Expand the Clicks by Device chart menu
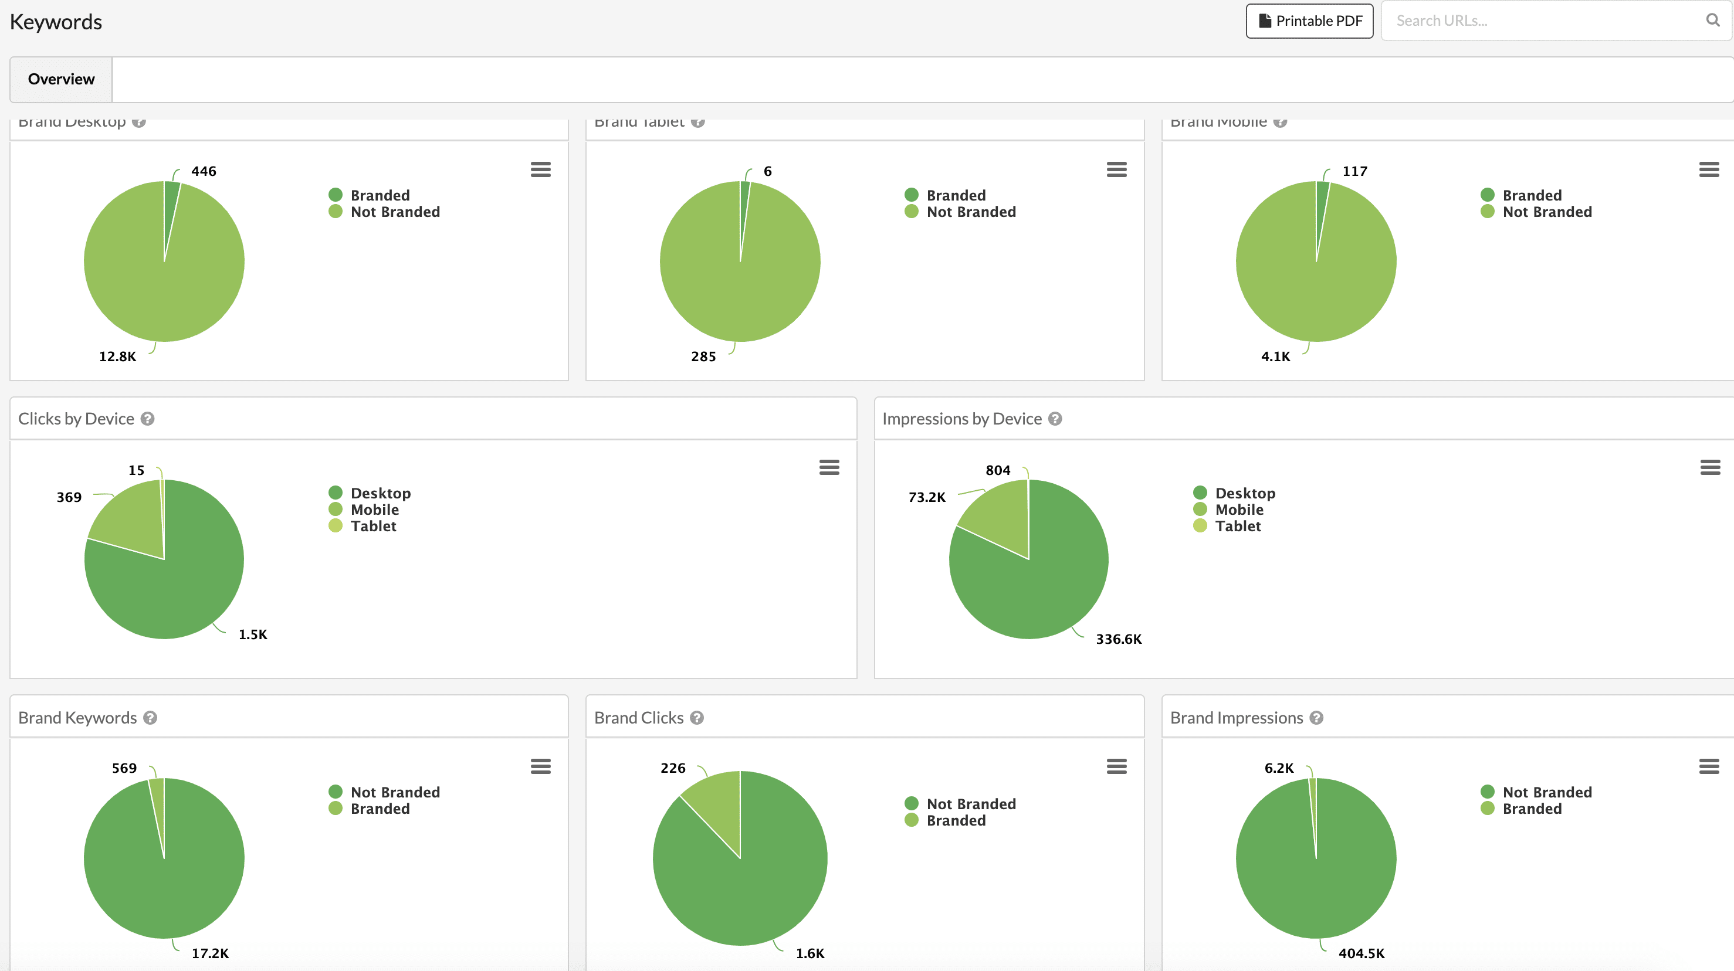This screenshot has height=971, width=1734. coord(829,467)
